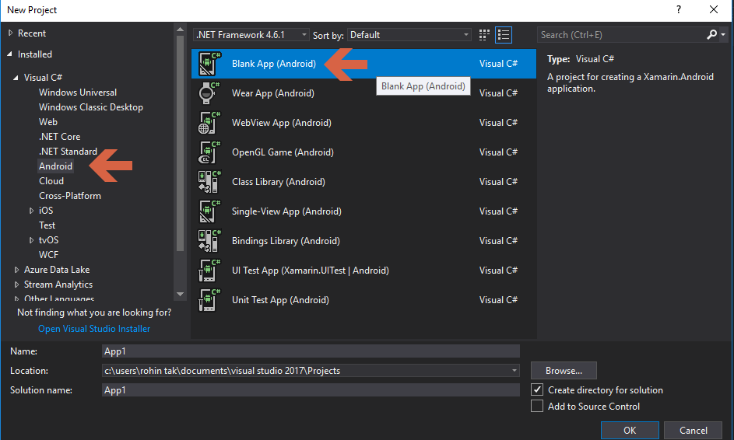Select the Class Library (Android) template name
Image resolution: width=734 pixels, height=440 pixels.
click(279, 181)
